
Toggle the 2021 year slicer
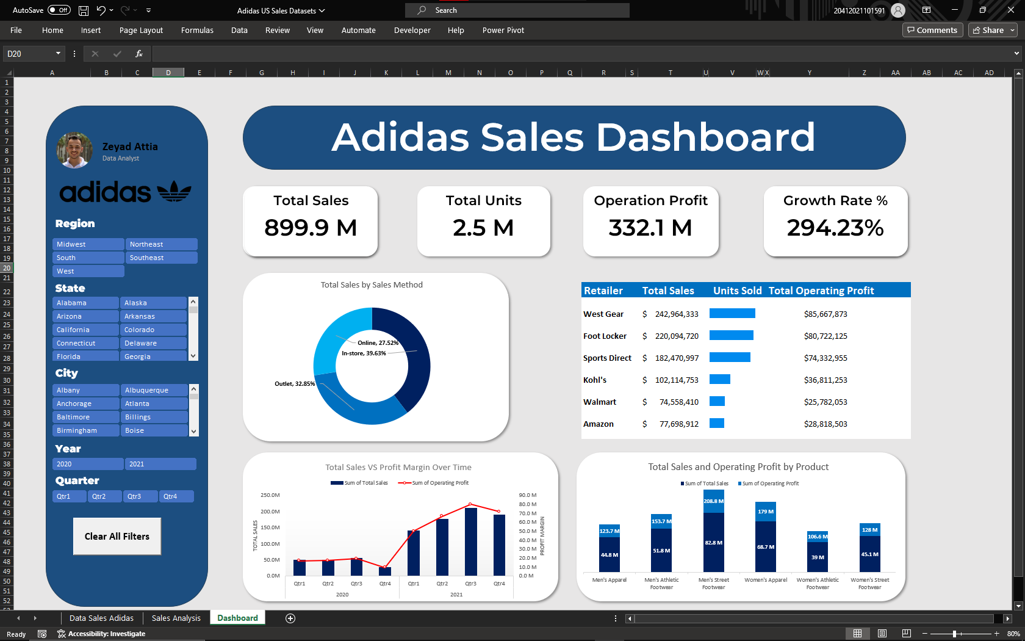(161, 464)
